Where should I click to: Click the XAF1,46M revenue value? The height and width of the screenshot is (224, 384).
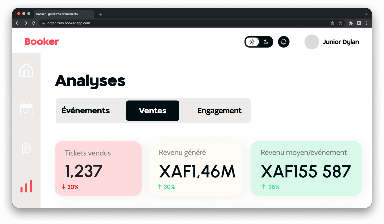coord(197,171)
